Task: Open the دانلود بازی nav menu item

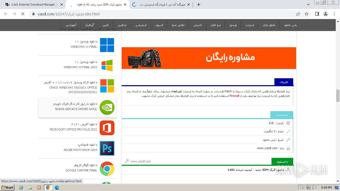Action: (x=269, y=25)
